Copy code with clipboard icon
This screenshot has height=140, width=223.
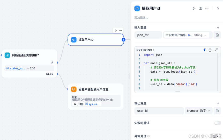coord(210,50)
